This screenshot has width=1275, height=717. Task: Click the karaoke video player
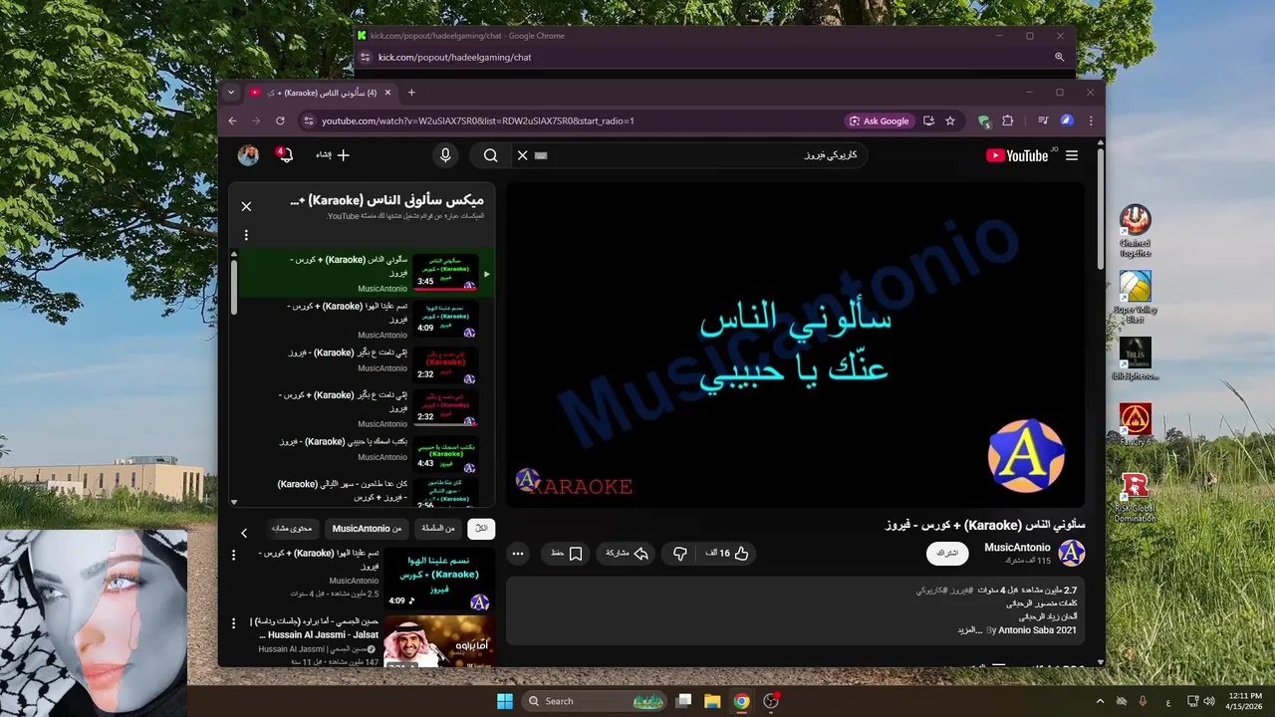point(795,344)
